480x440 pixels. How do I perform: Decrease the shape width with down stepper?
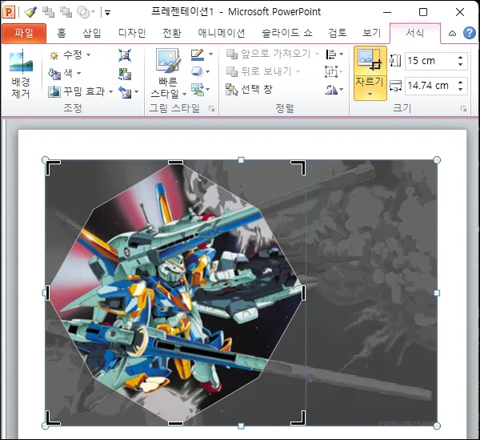coord(461,89)
